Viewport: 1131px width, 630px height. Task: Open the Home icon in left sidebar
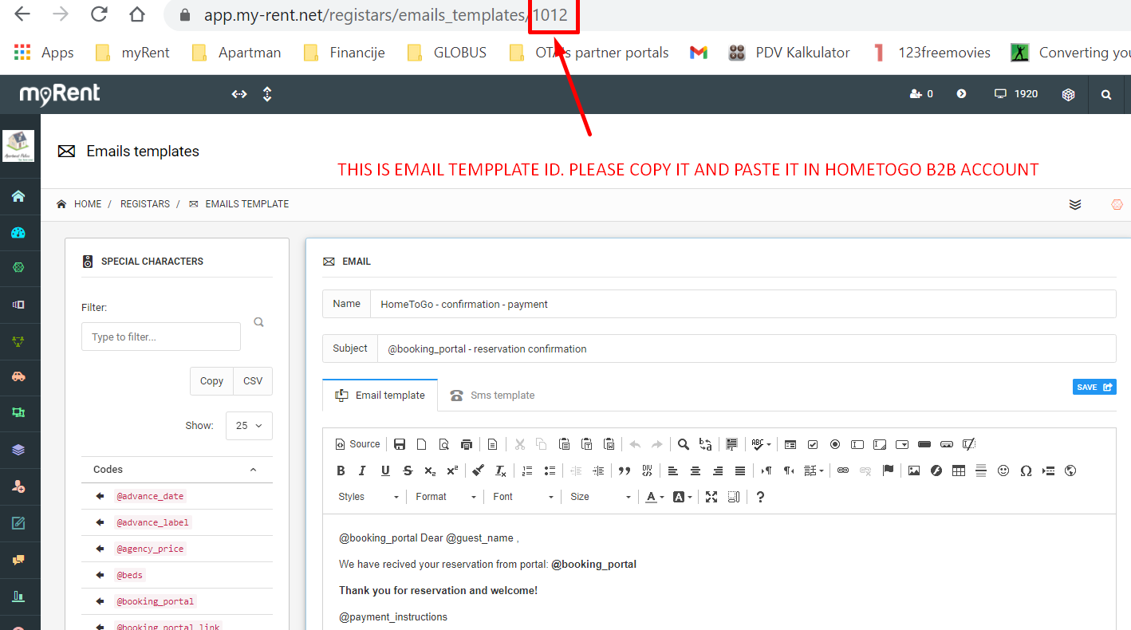18,196
